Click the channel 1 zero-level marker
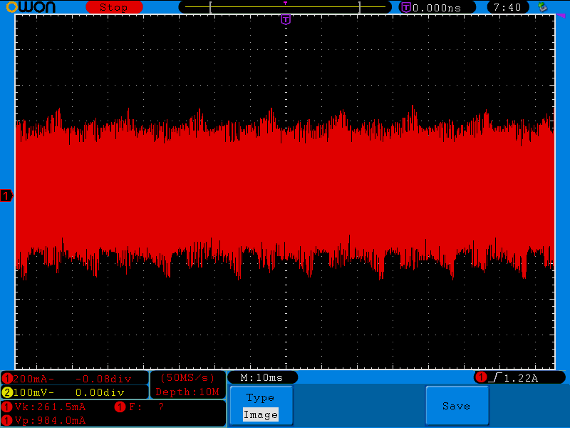Screen dimensions: 570x428 (6, 195)
